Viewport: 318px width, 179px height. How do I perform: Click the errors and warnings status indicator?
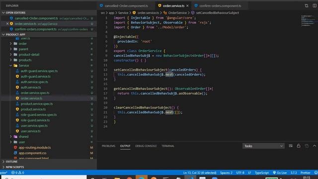coord(18,173)
